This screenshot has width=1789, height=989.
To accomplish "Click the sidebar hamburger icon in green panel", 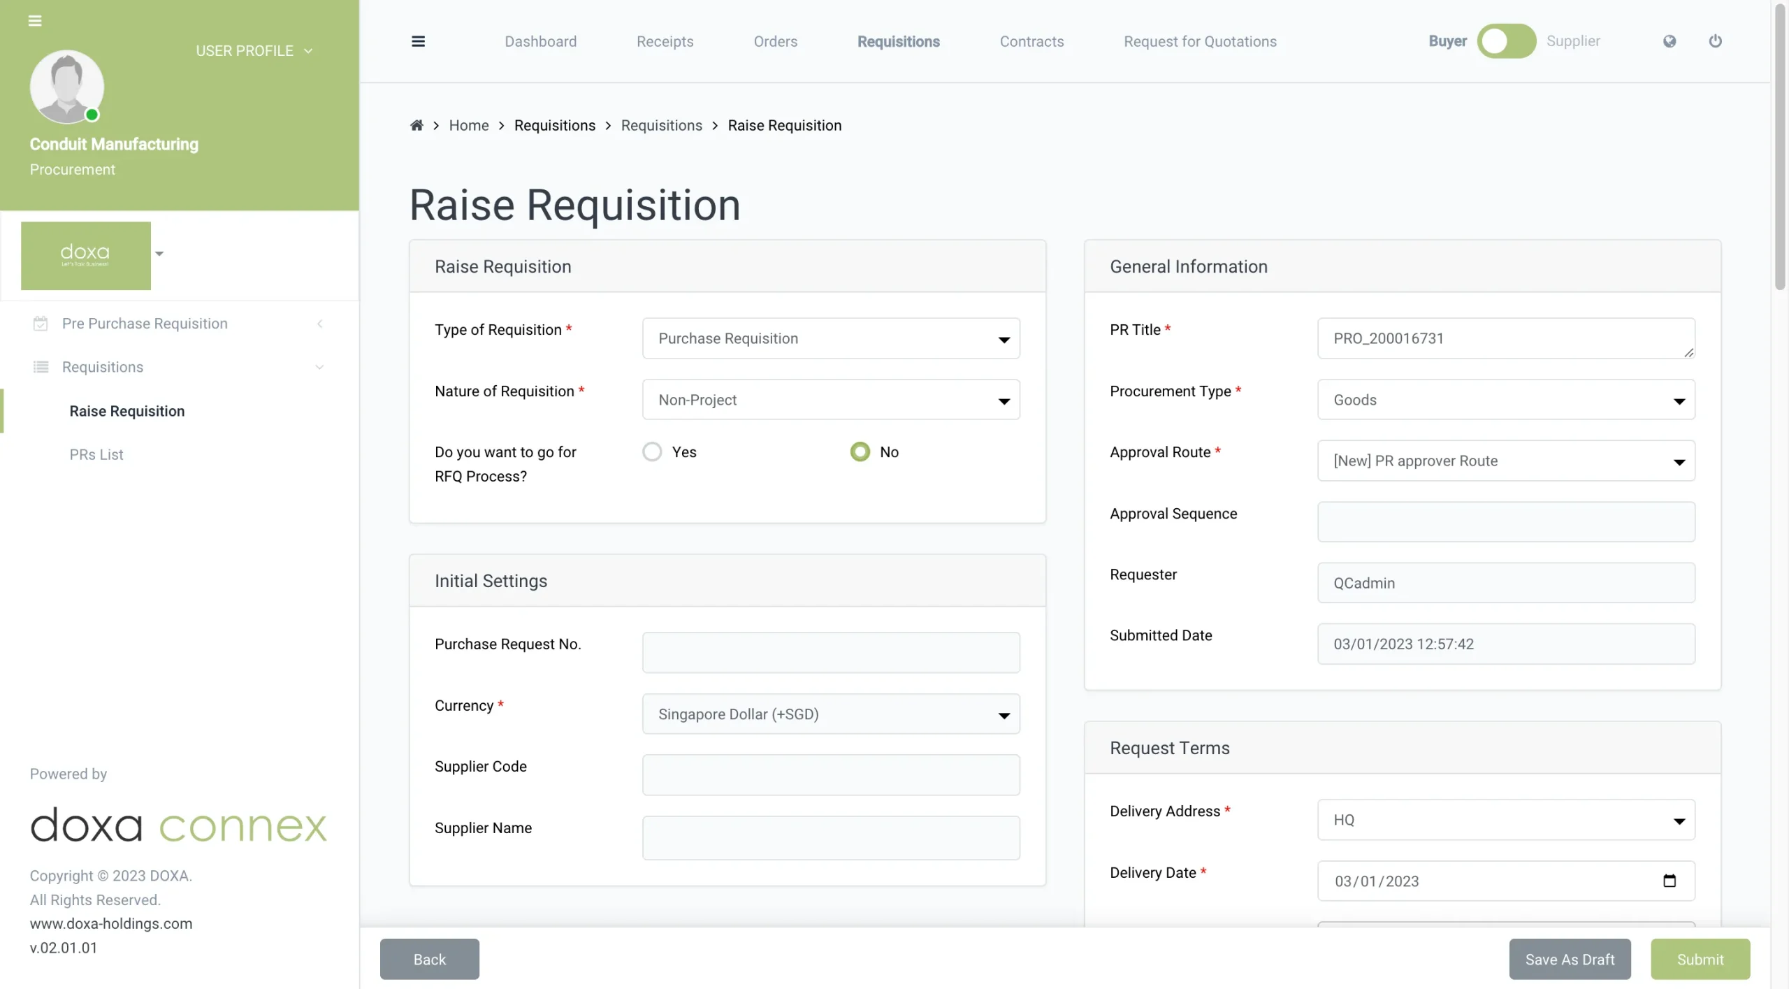I will point(35,21).
